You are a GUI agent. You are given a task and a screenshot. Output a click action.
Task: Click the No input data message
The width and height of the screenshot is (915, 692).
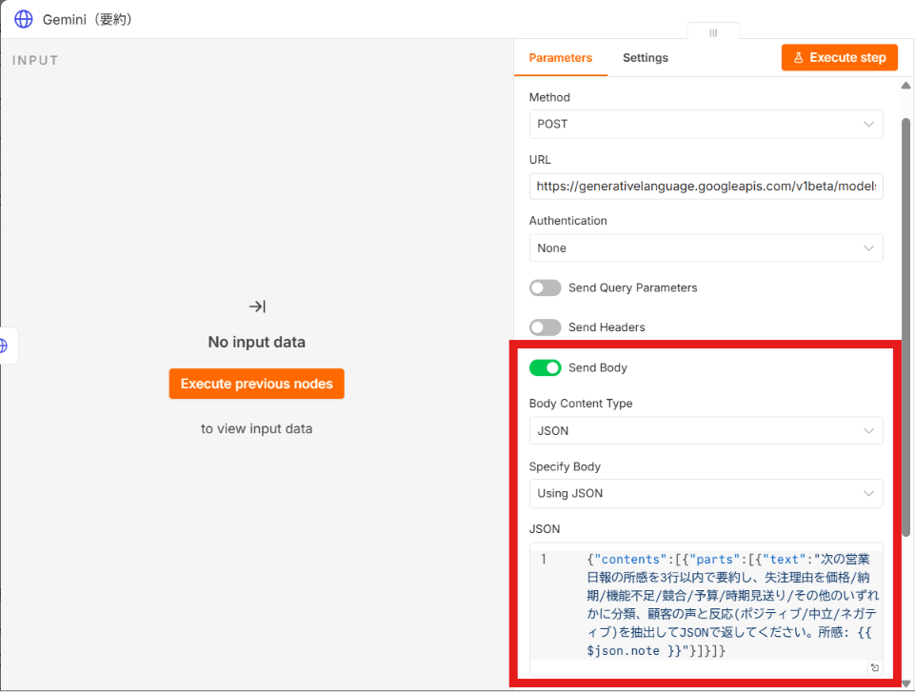(x=257, y=342)
